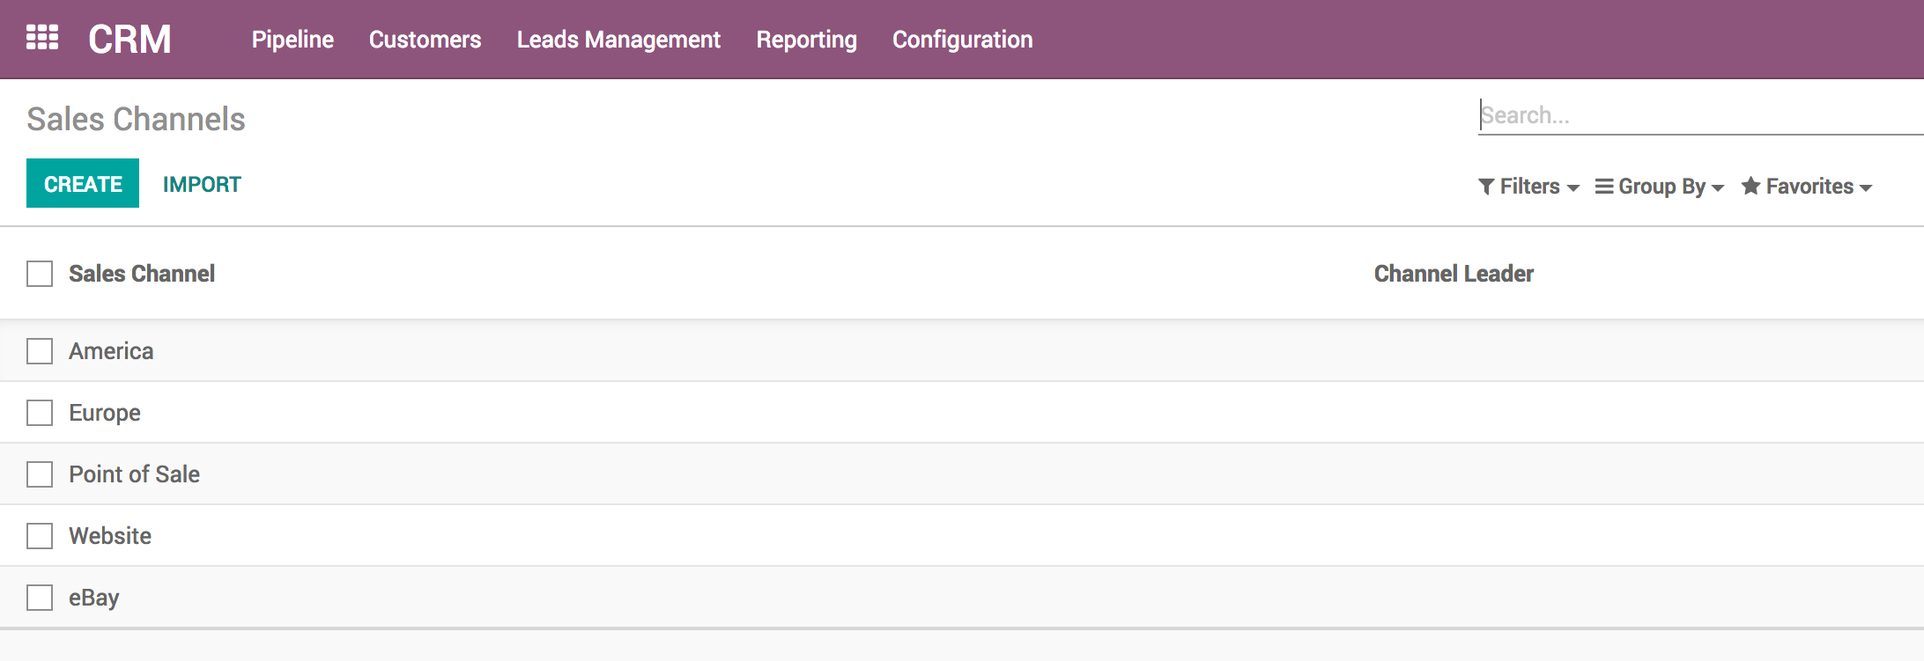
Task: Check the eBay channel checkbox
Action: tap(40, 598)
